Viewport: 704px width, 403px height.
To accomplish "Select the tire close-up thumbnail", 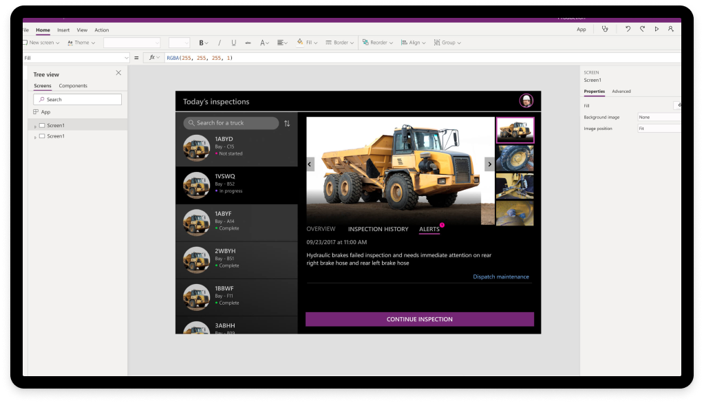I will pyautogui.click(x=515, y=158).
